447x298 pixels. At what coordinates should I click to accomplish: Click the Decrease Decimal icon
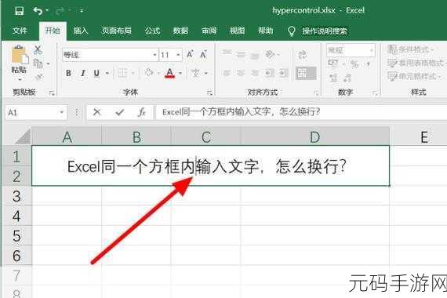tap(347, 78)
